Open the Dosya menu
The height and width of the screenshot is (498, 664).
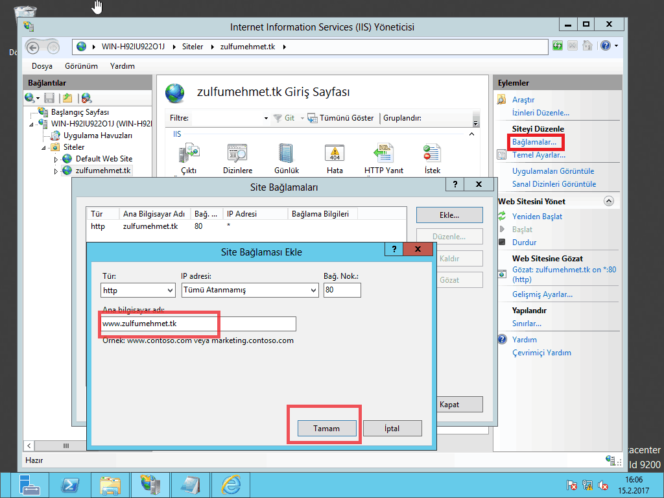[x=42, y=66]
